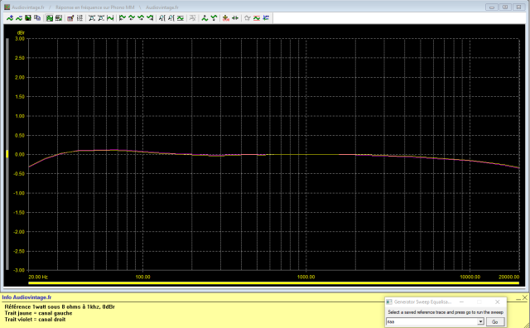Image resolution: width=530 pixels, height=328 pixels.
Task: Click 'Trait jaune = canal gauche' text
Action: coord(38,313)
